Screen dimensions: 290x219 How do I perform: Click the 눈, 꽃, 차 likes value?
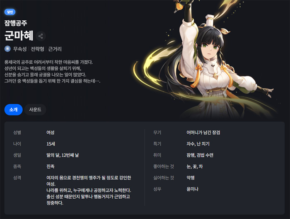(195, 166)
